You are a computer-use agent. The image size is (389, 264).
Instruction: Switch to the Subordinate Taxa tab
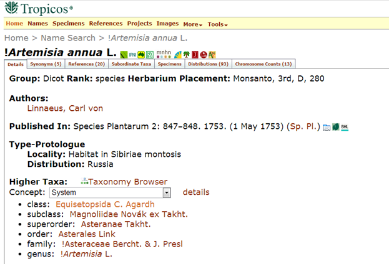131,64
